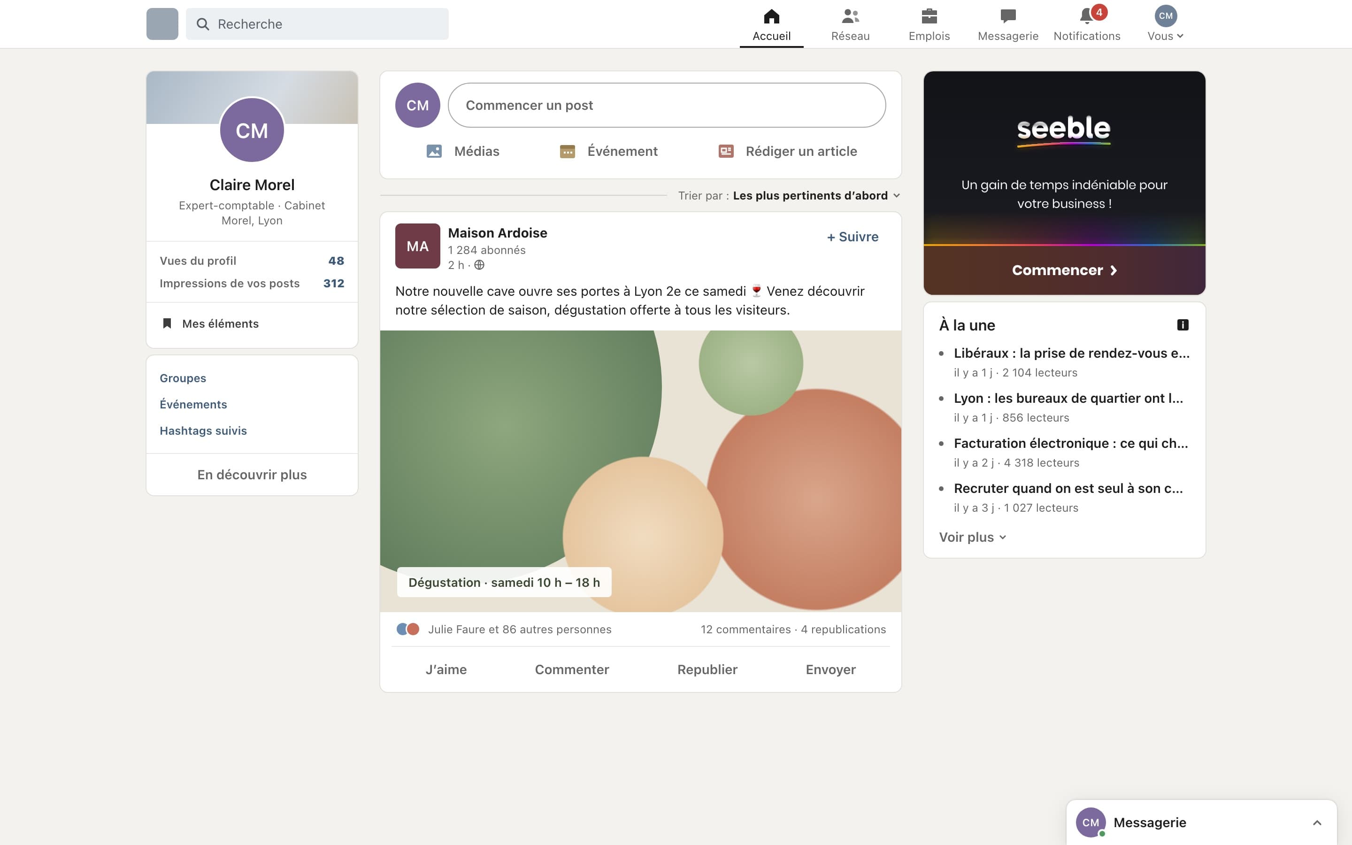Click Commencer on the seeble ad
Viewport: 1352px width, 845px height.
[1064, 270]
